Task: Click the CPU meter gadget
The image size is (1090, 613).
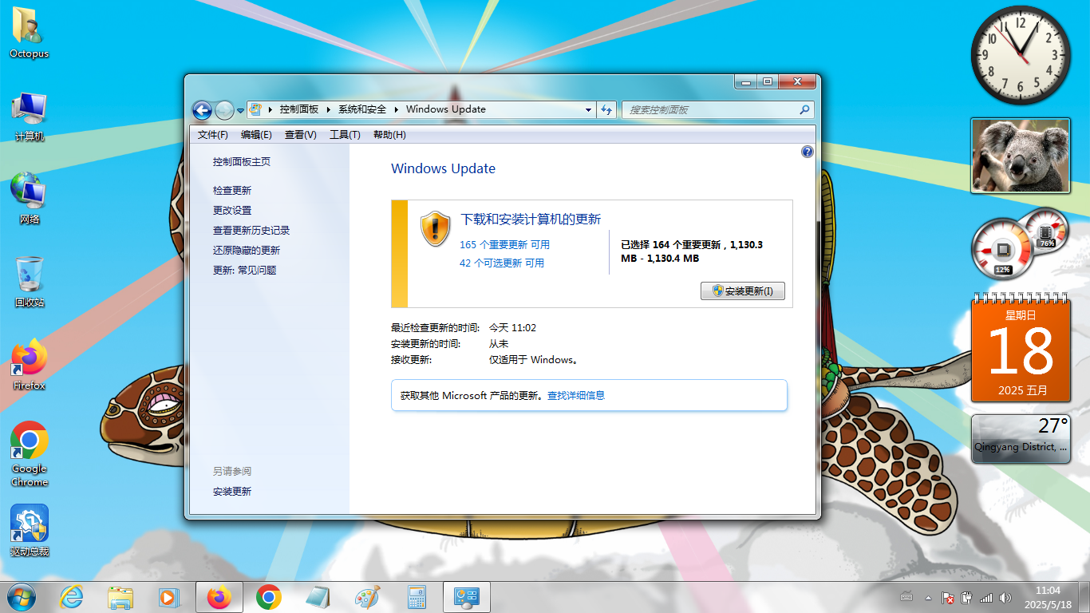Action: click(x=1019, y=243)
